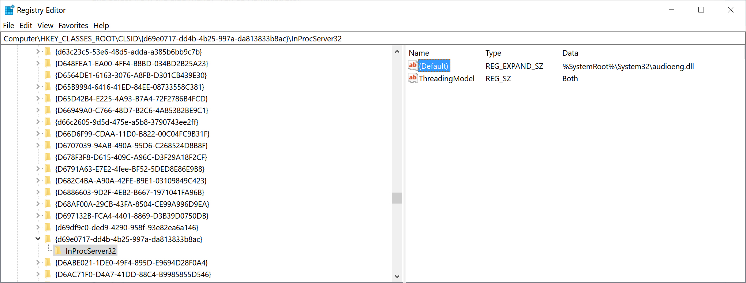The width and height of the screenshot is (746, 283).
Task: Click the string icon next to ThreadingModel
Action: coord(413,78)
